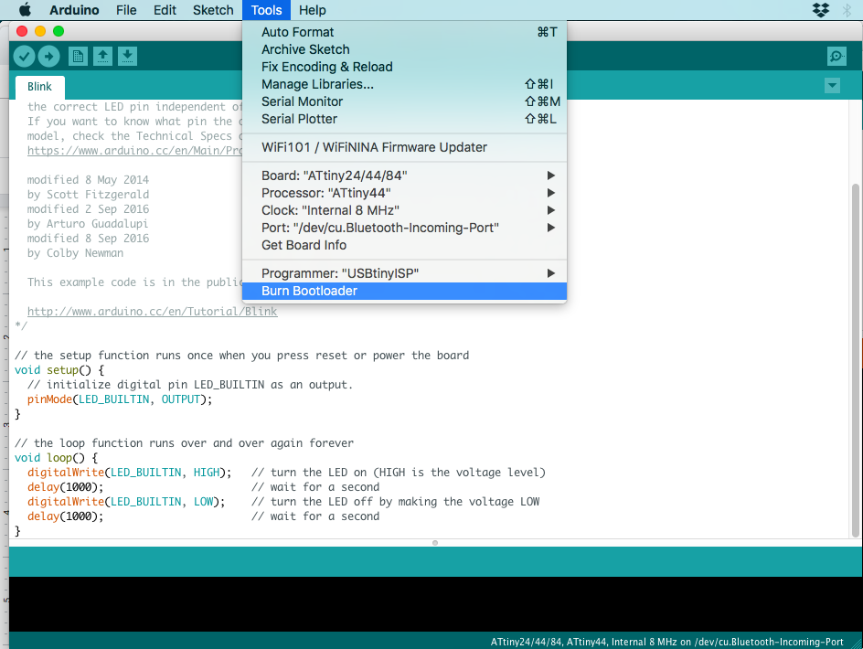Screen dimensions: 863x649
Task: Save the sketch with the Save icon
Action: point(127,56)
